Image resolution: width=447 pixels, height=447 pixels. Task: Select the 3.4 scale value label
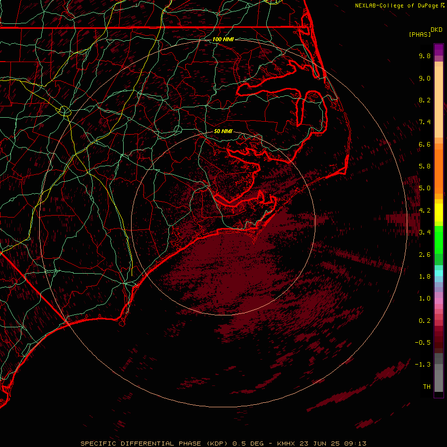pyautogui.click(x=425, y=232)
